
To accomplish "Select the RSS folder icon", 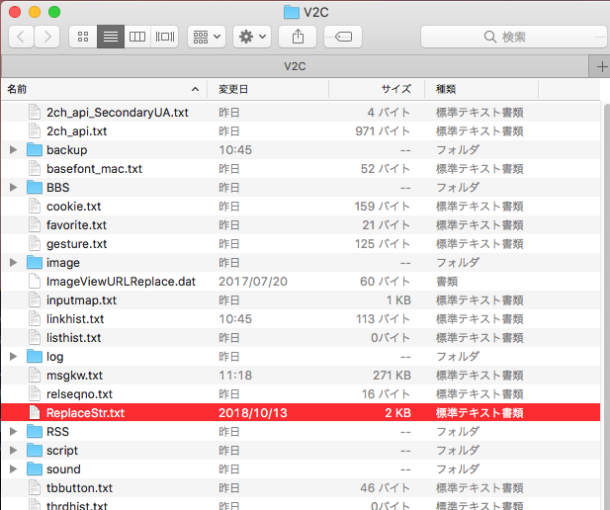I will [x=35, y=431].
